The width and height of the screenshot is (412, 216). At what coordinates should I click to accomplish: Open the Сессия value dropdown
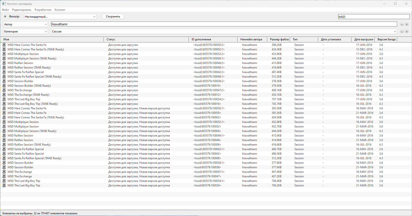tap(224, 32)
